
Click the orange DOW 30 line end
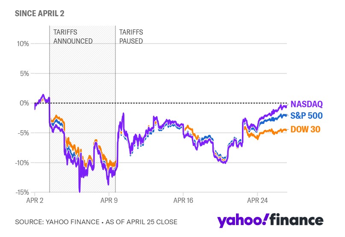coord(286,130)
